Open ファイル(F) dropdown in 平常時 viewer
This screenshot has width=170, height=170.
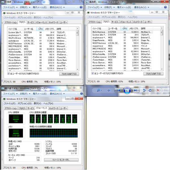(x=10, y=7)
